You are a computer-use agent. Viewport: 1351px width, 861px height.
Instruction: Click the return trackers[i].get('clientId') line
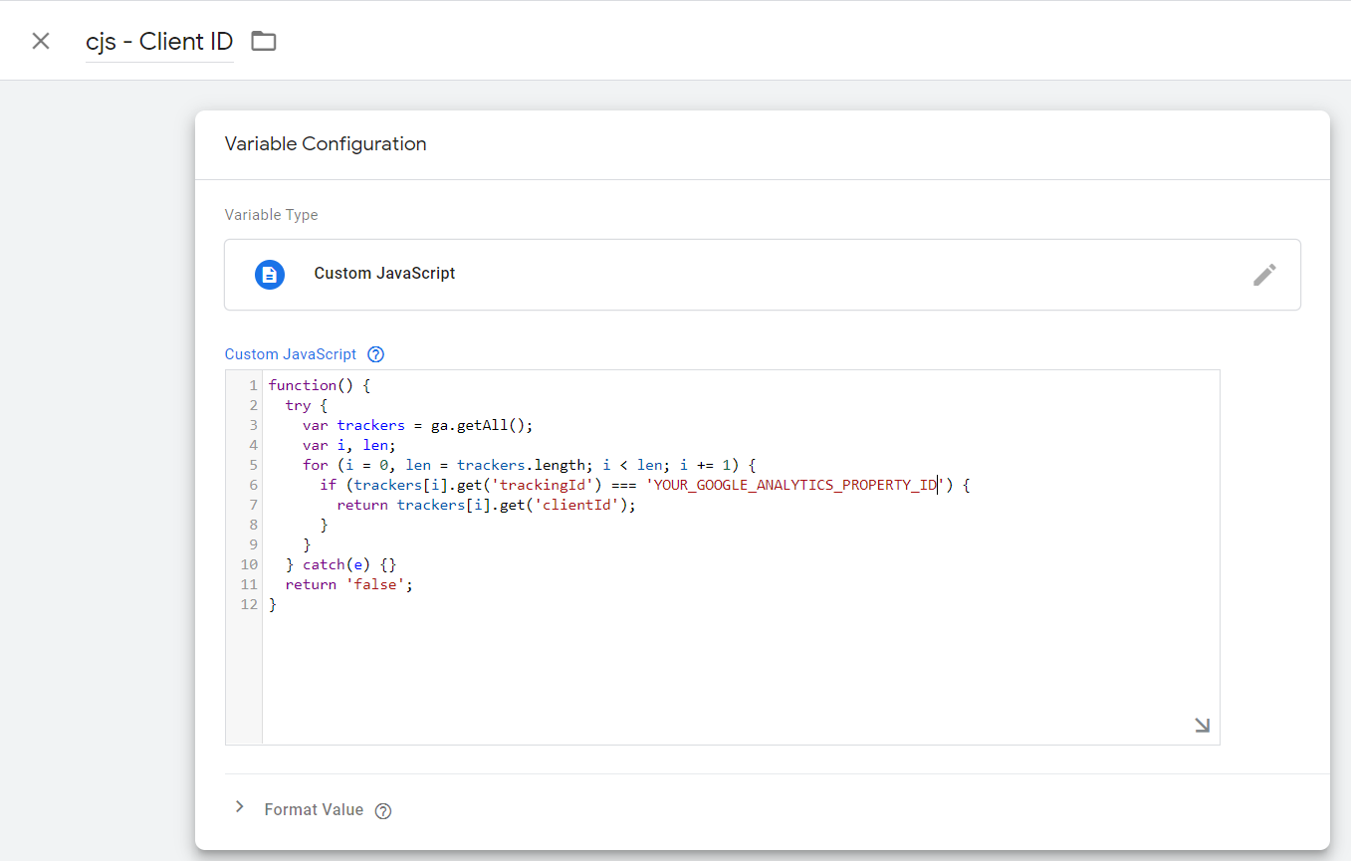486,505
